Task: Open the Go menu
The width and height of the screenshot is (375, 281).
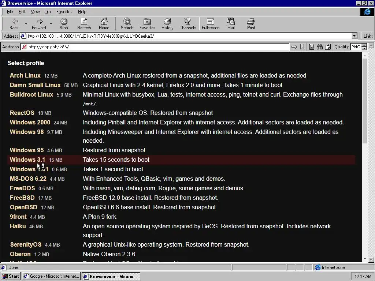Action: pyautogui.click(x=48, y=12)
